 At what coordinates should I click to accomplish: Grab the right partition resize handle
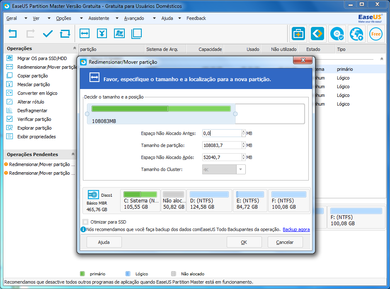point(235,114)
